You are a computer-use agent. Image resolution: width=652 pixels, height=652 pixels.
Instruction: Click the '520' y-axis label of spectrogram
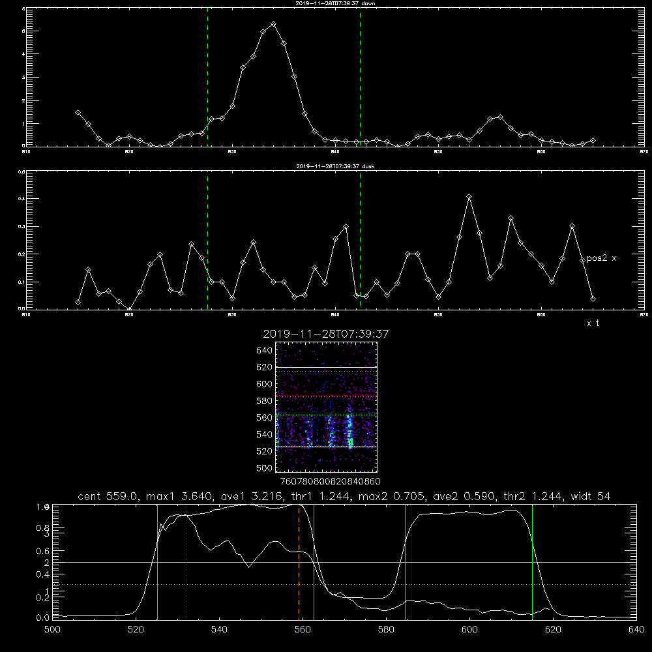(265, 451)
